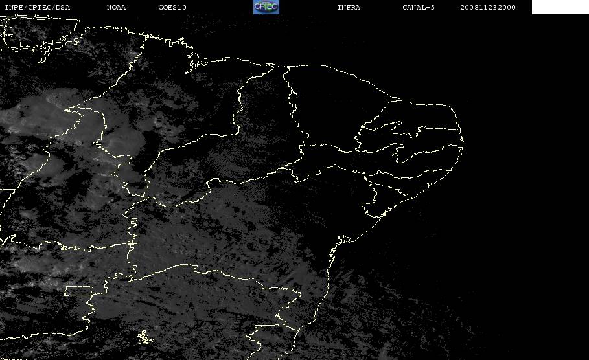Click the INPE/CPTEC/DSA header text
The width and height of the screenshot is (589, 360).
tap(37, 8)
